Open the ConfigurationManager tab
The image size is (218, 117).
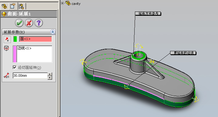coord(22,6)
